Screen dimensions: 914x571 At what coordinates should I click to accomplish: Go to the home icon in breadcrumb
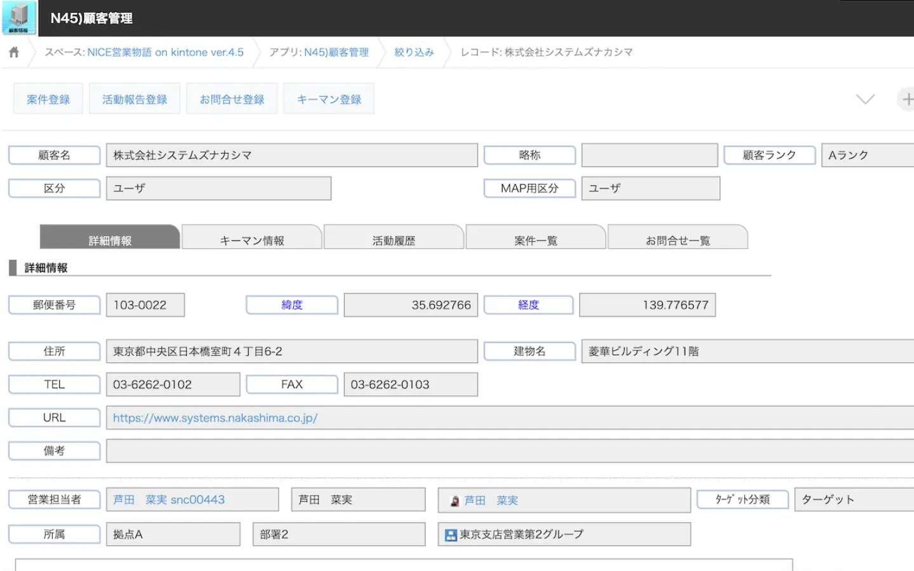click(14, 53)
